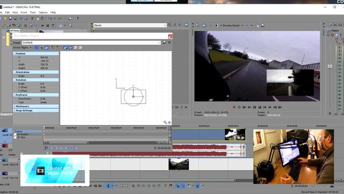Click the Stop button under preview

point(260,107)
